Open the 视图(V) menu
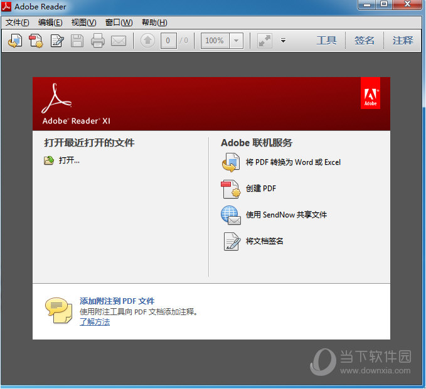This screenshot has width=426, height=389. click(x=83, y=23)
